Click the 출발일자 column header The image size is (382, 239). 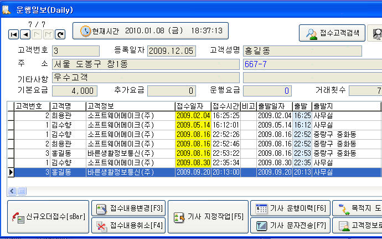[275, 106]
